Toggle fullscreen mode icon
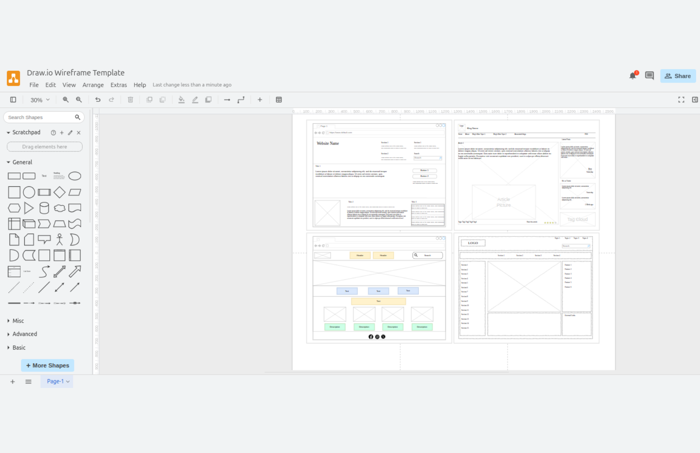Screen dimensions: 700x453 click(x=681, y=100)
